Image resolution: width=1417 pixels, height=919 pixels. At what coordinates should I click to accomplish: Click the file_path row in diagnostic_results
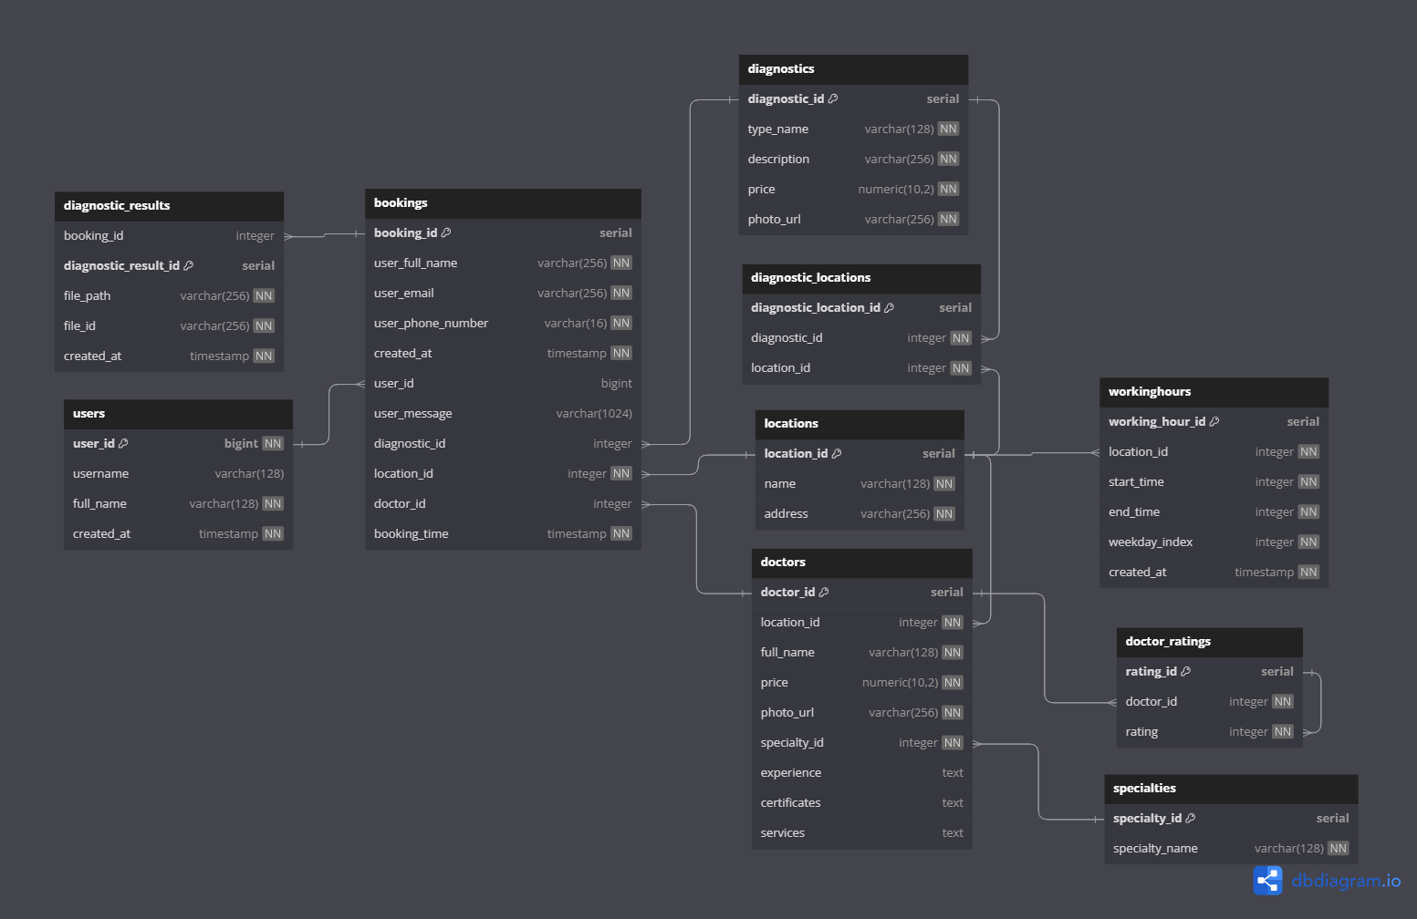169,296
